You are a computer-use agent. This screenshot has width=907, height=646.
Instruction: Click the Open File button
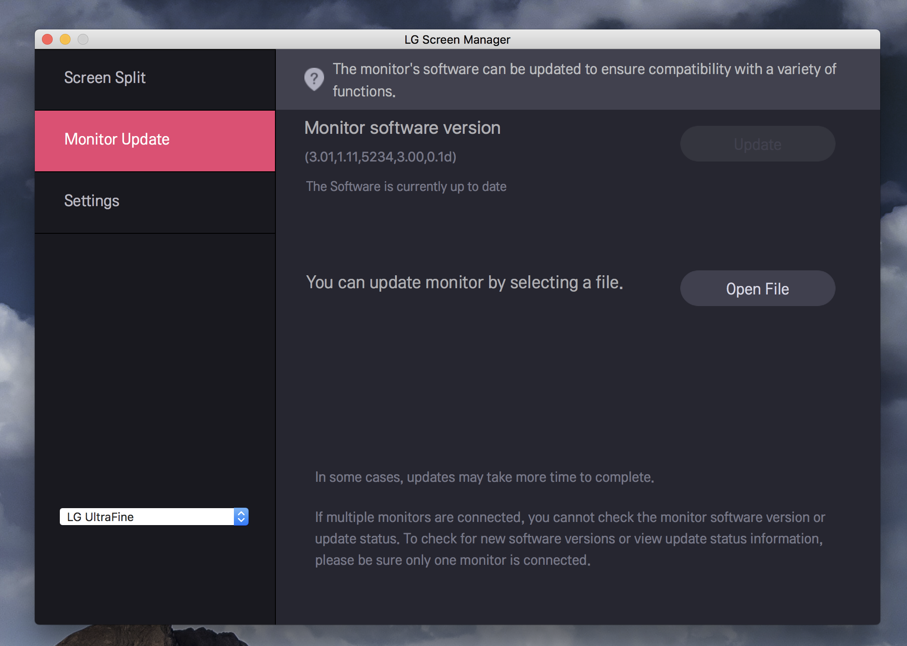[x=757, y=288]
